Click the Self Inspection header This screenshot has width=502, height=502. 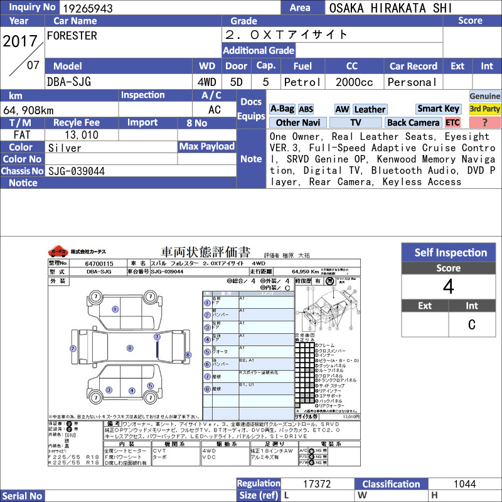[449, 252]
